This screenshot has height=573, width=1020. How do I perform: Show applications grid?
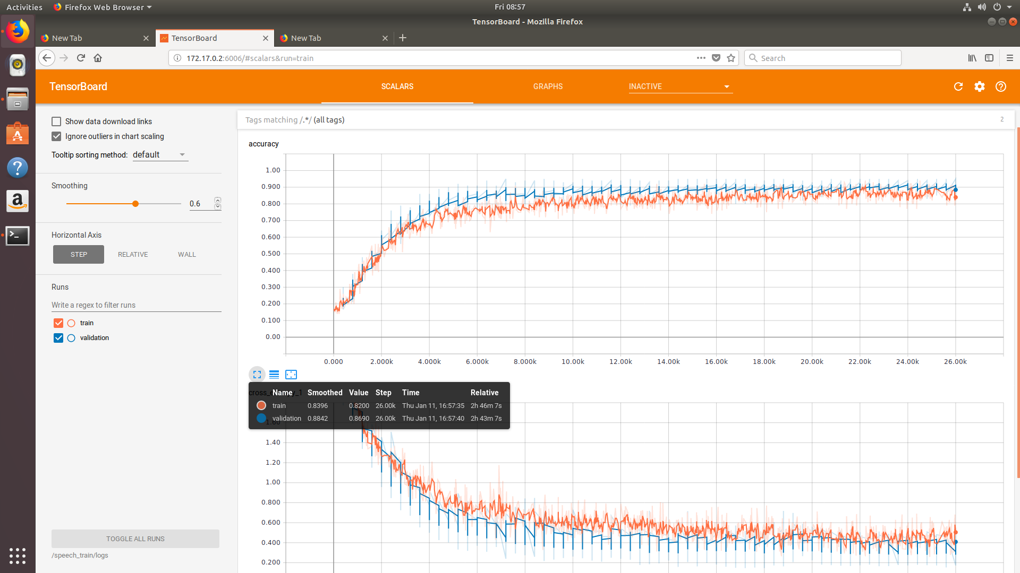18,555
